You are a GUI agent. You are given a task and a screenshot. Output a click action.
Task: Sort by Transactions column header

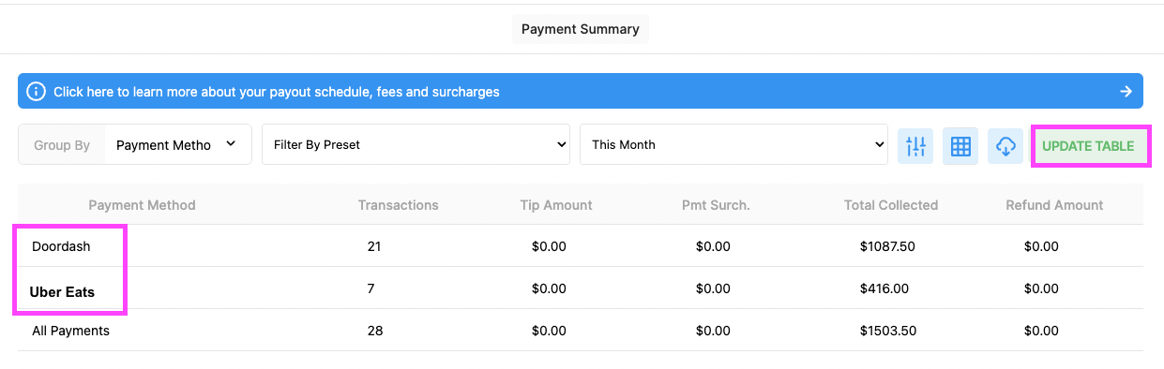pyautogui.click(x=398, y=204)
